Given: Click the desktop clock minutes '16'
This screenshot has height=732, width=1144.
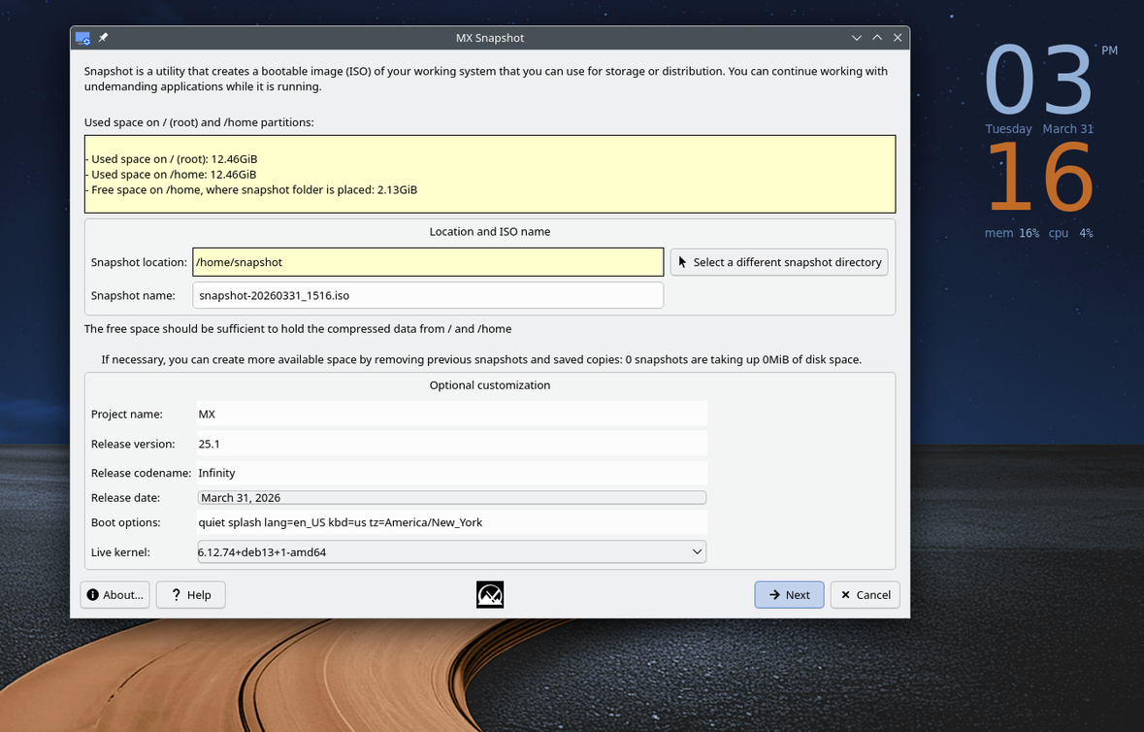Looking at the screenshot, I should pyautogui.click(x=1040, y=177).
